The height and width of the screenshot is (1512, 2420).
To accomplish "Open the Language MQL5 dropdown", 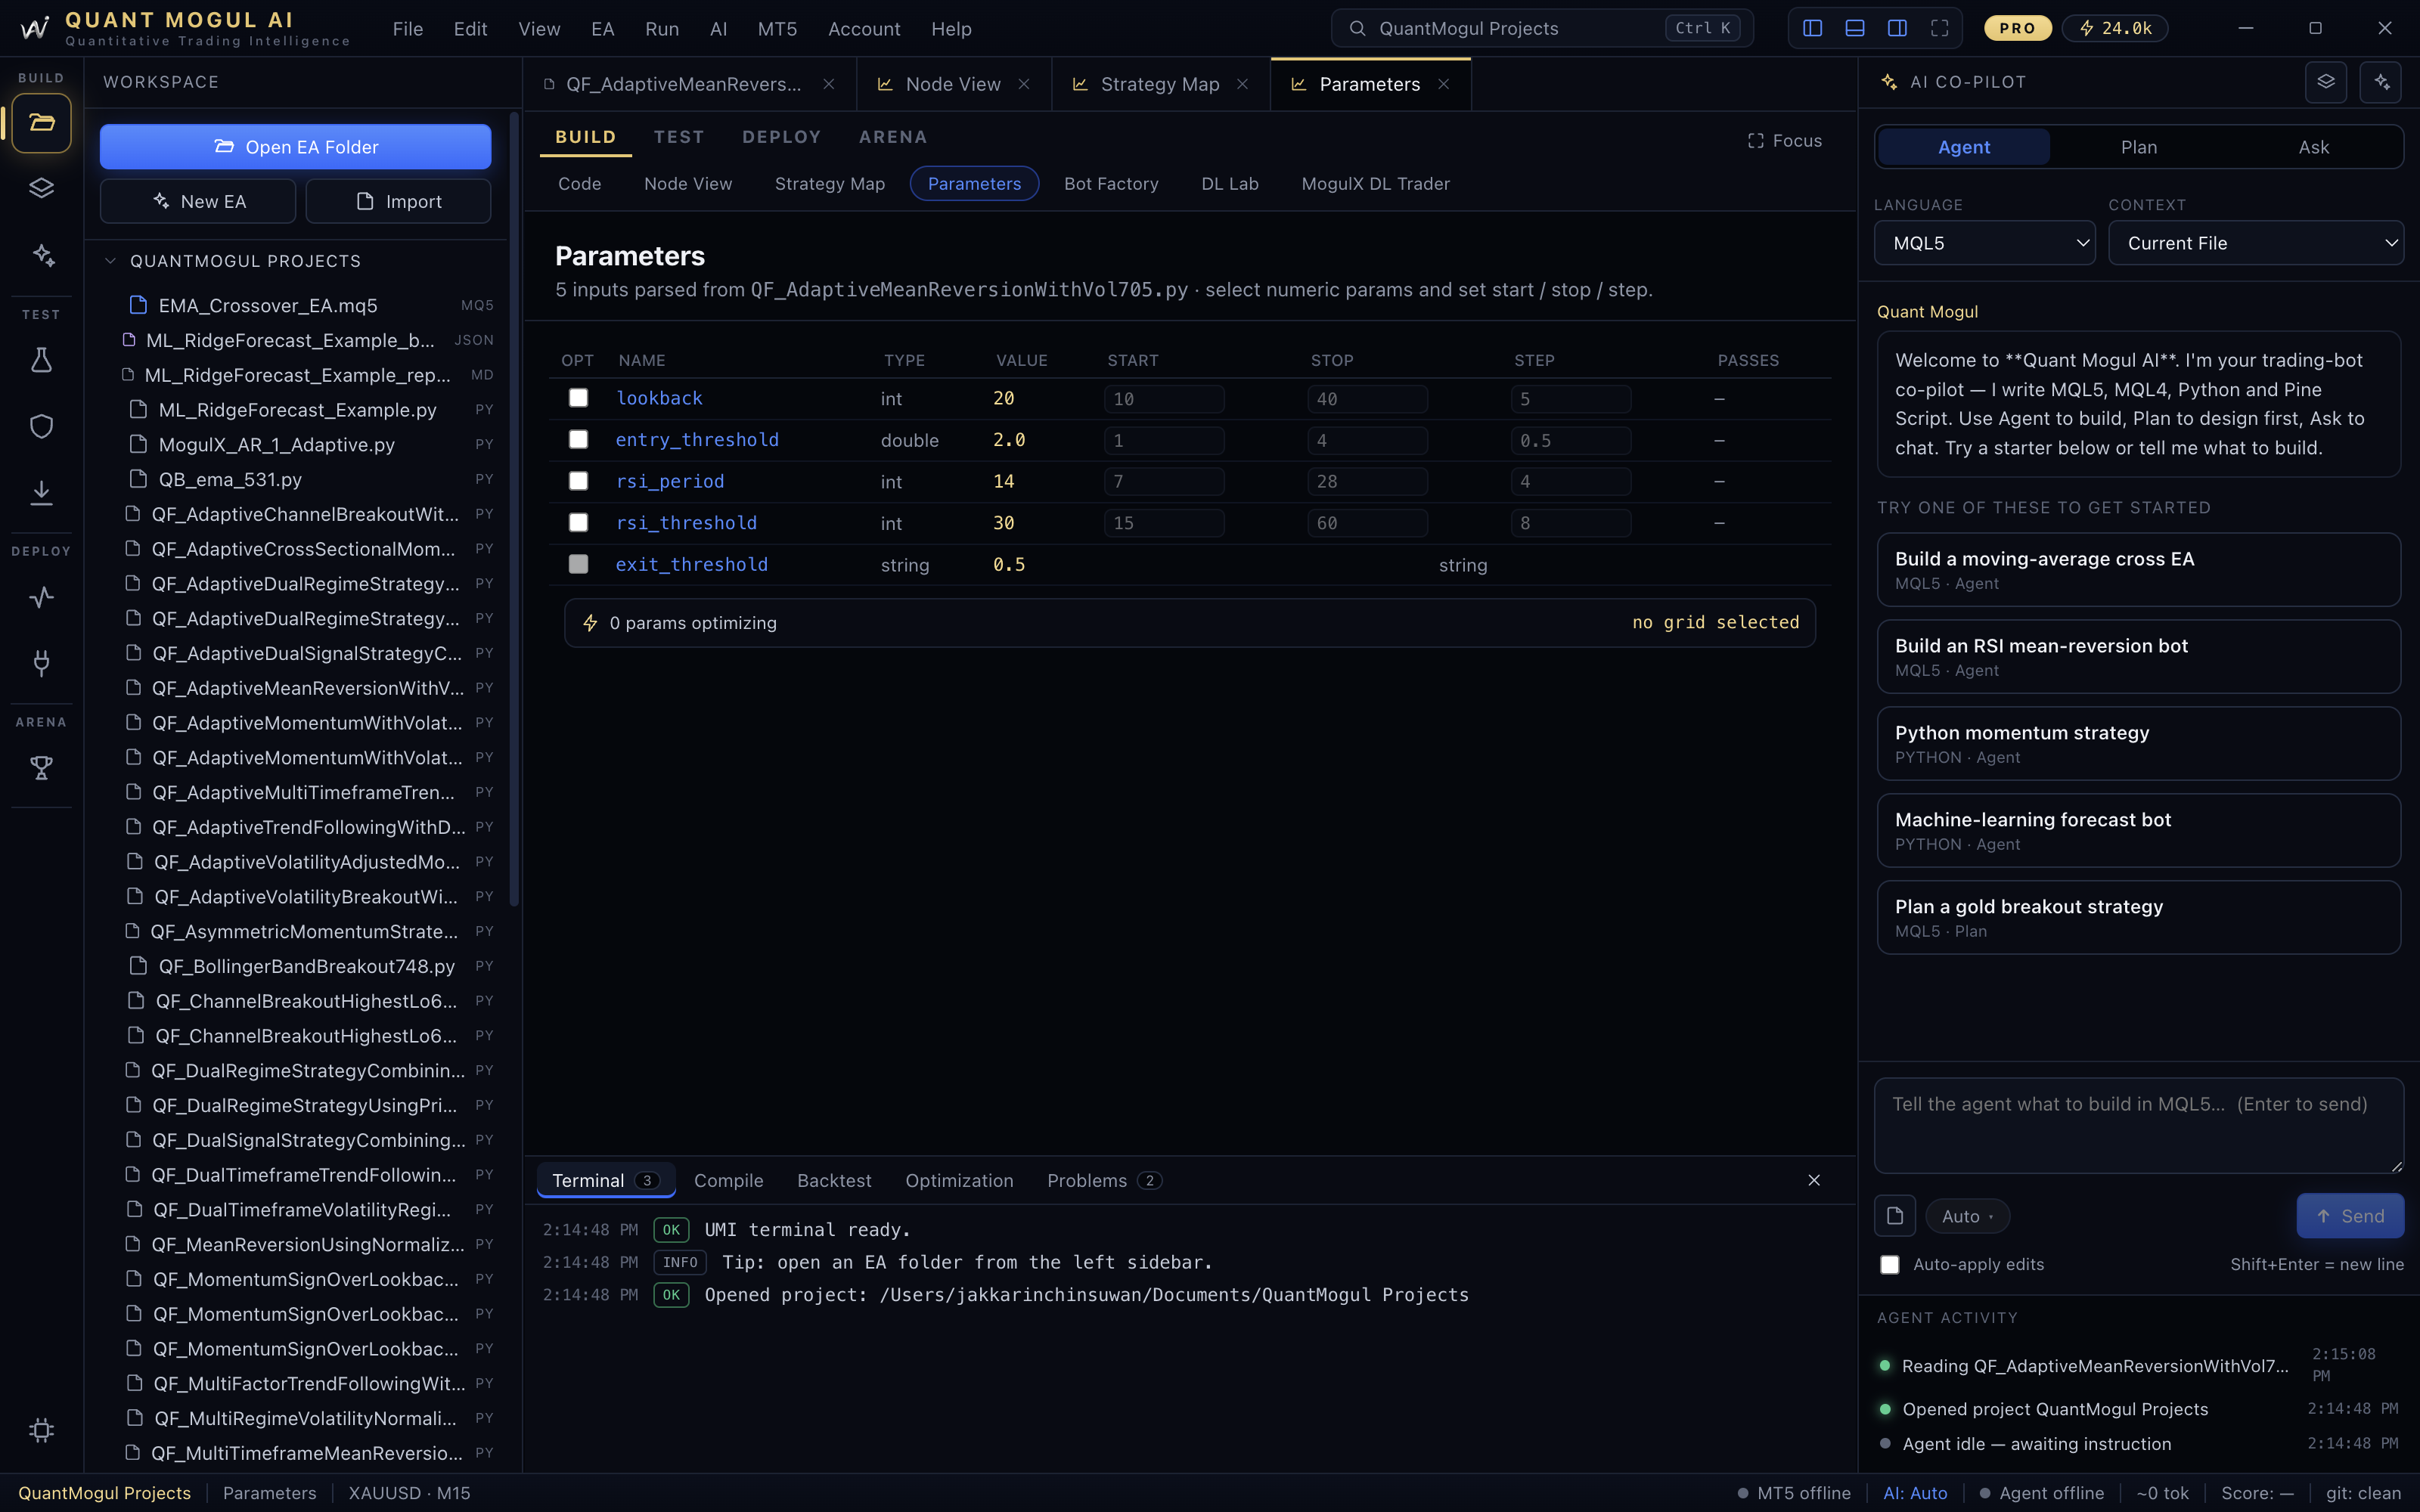I will click(x=1985, y=243).
